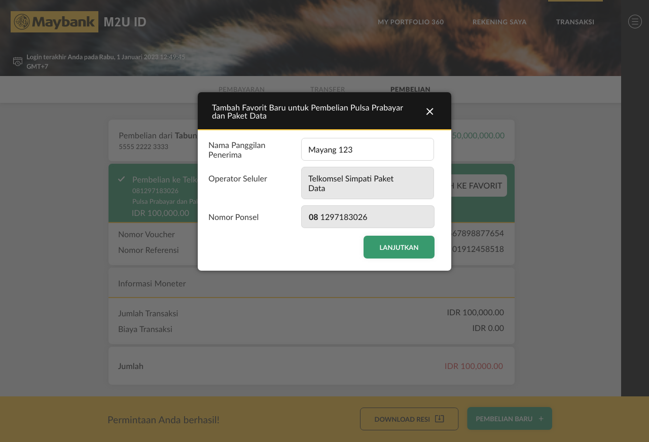The height and width of the screenshot is (442, 649).
Task: Open REKENING SAYA menu item
Action: click(499, 22)
